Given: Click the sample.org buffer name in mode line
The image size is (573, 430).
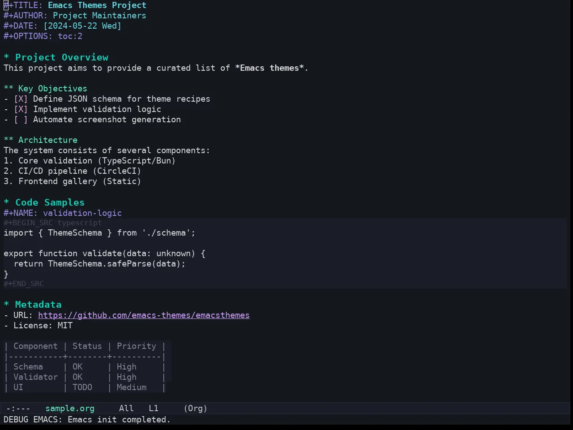Looking at the screenshot, I should (x=70, y=408).
